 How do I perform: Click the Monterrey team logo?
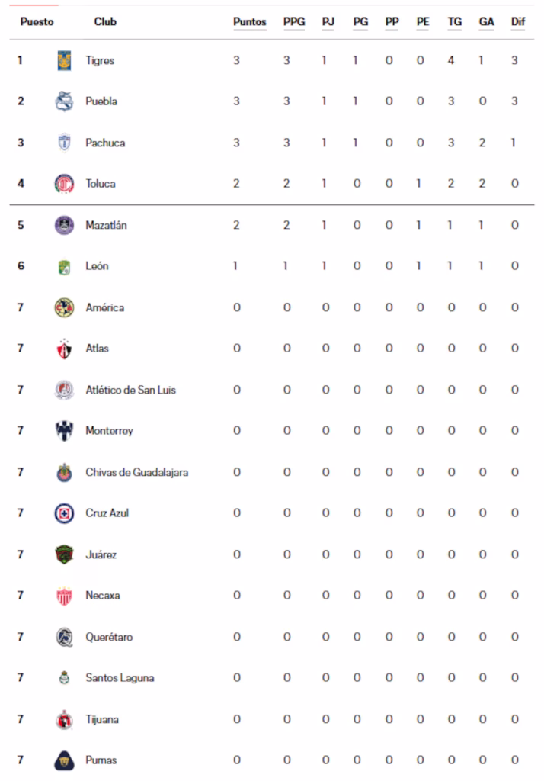point(64,431)
